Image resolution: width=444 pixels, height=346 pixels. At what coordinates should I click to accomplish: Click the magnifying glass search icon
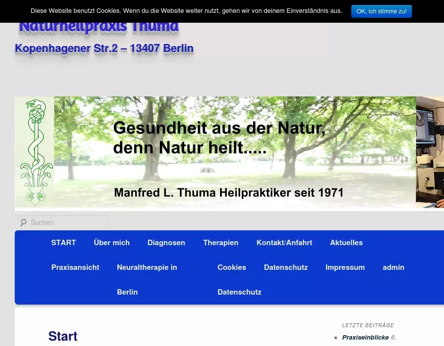tap(23, 223)
